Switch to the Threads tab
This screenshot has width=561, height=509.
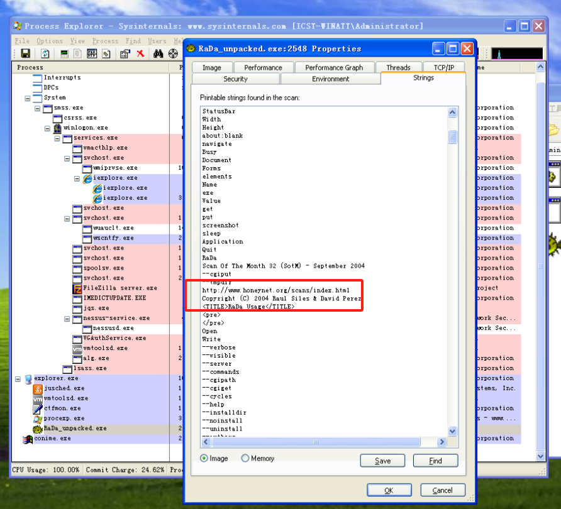pos(399,68)
